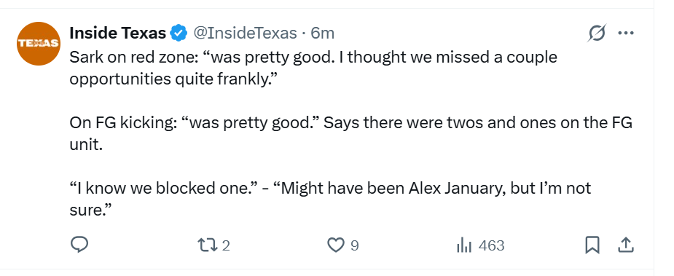The width and height of the screenshot is (674, 276).
Task: Open the @InsideTexas handle link
Action: [245, 33]
